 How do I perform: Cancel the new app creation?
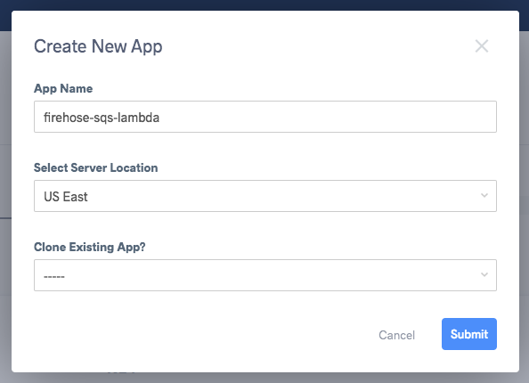tap(397, 335)
